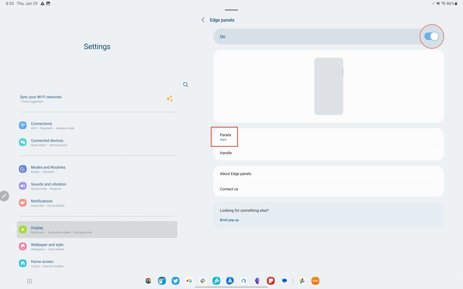Launch the Twitter app
Image resolution: width=463 pixels, height=289 pixels.
coord(175,281)
